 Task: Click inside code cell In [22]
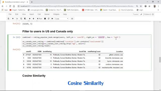pyautogui.click(x=86, y=41)
